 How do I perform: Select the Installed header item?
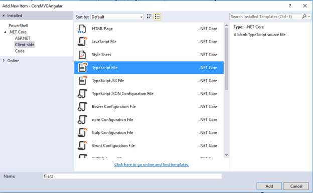pyautogui.click(x=15, y=16)
